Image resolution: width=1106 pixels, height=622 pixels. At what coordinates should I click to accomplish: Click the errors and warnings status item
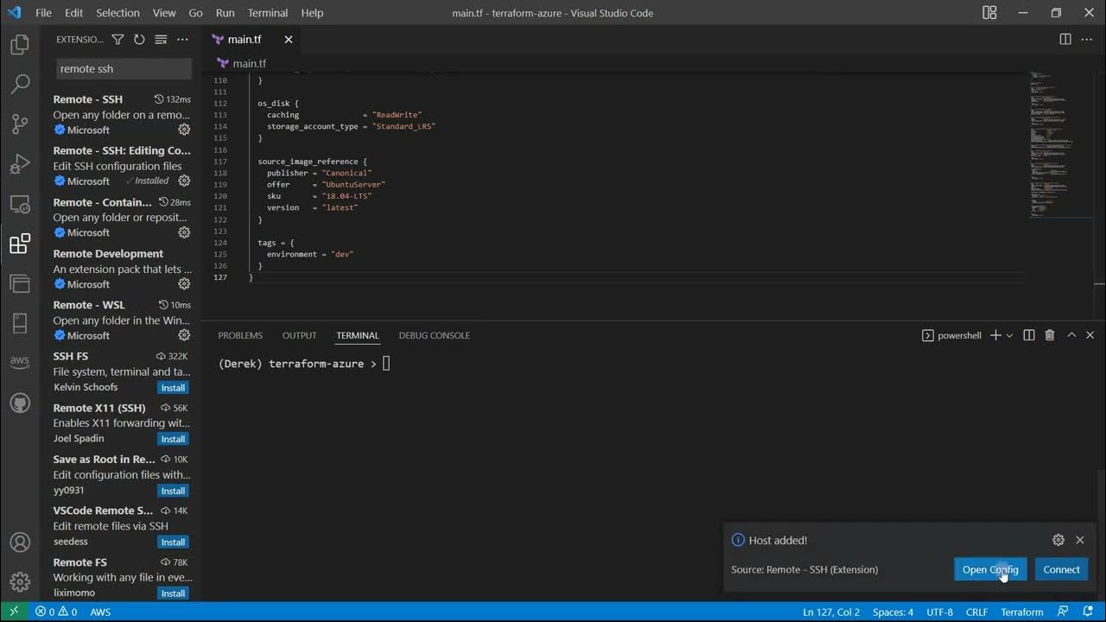click(56, 612)
